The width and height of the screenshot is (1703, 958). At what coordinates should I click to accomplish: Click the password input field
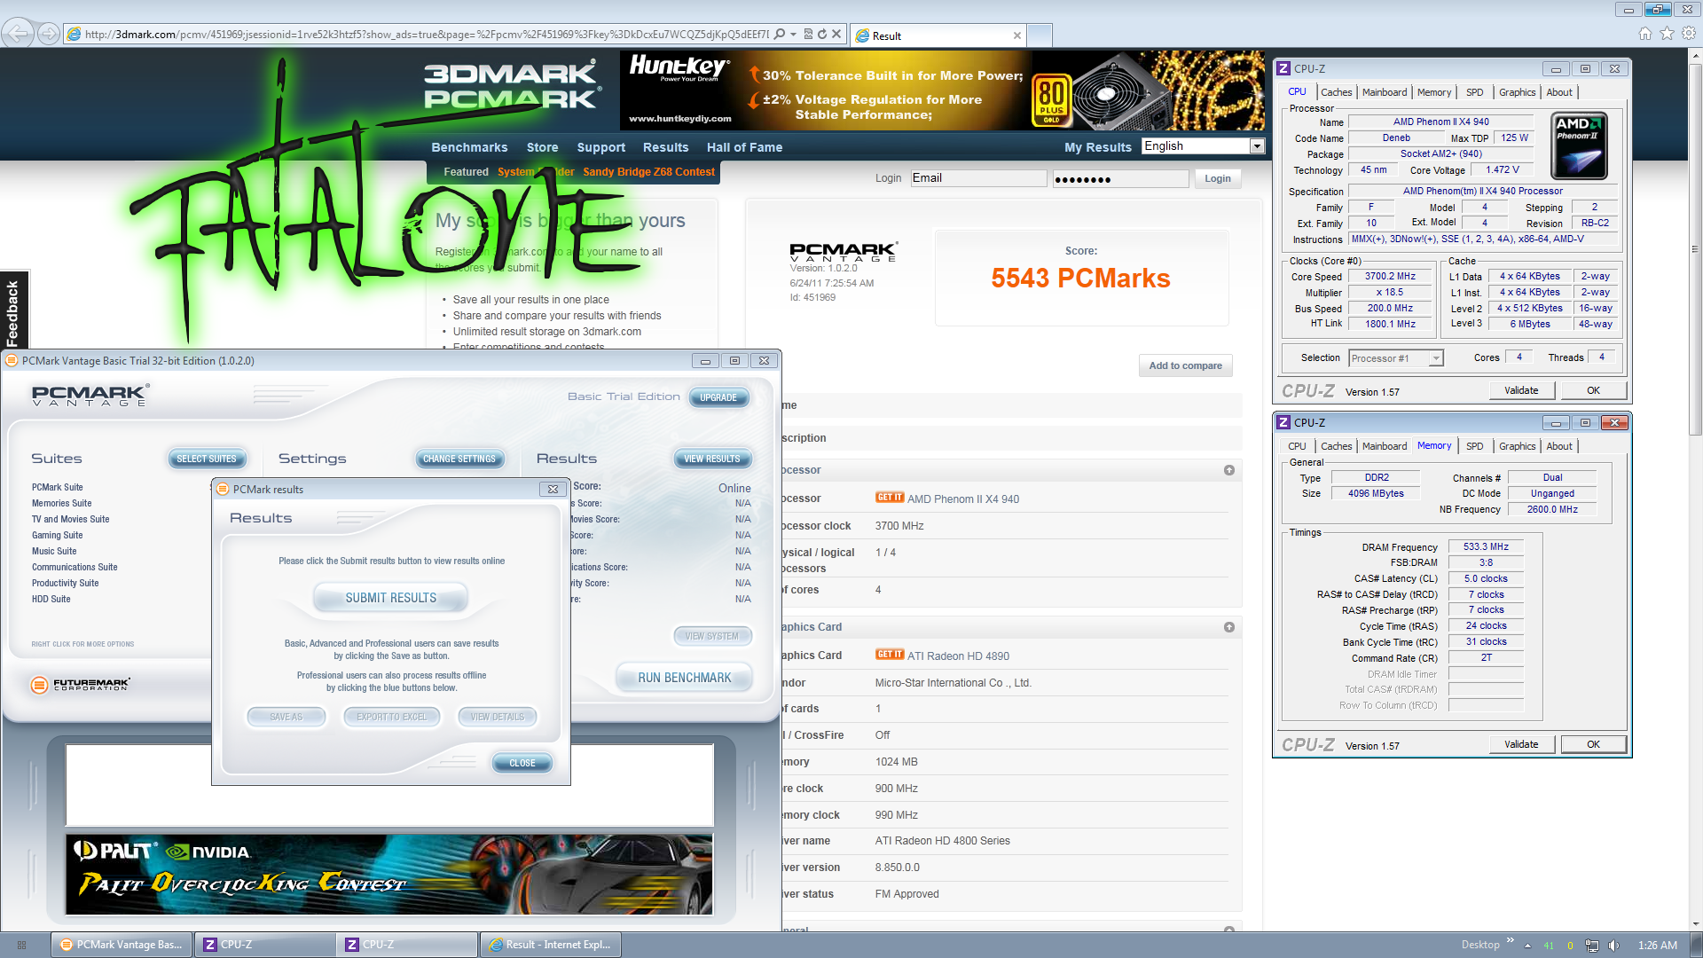point(1120,179)
